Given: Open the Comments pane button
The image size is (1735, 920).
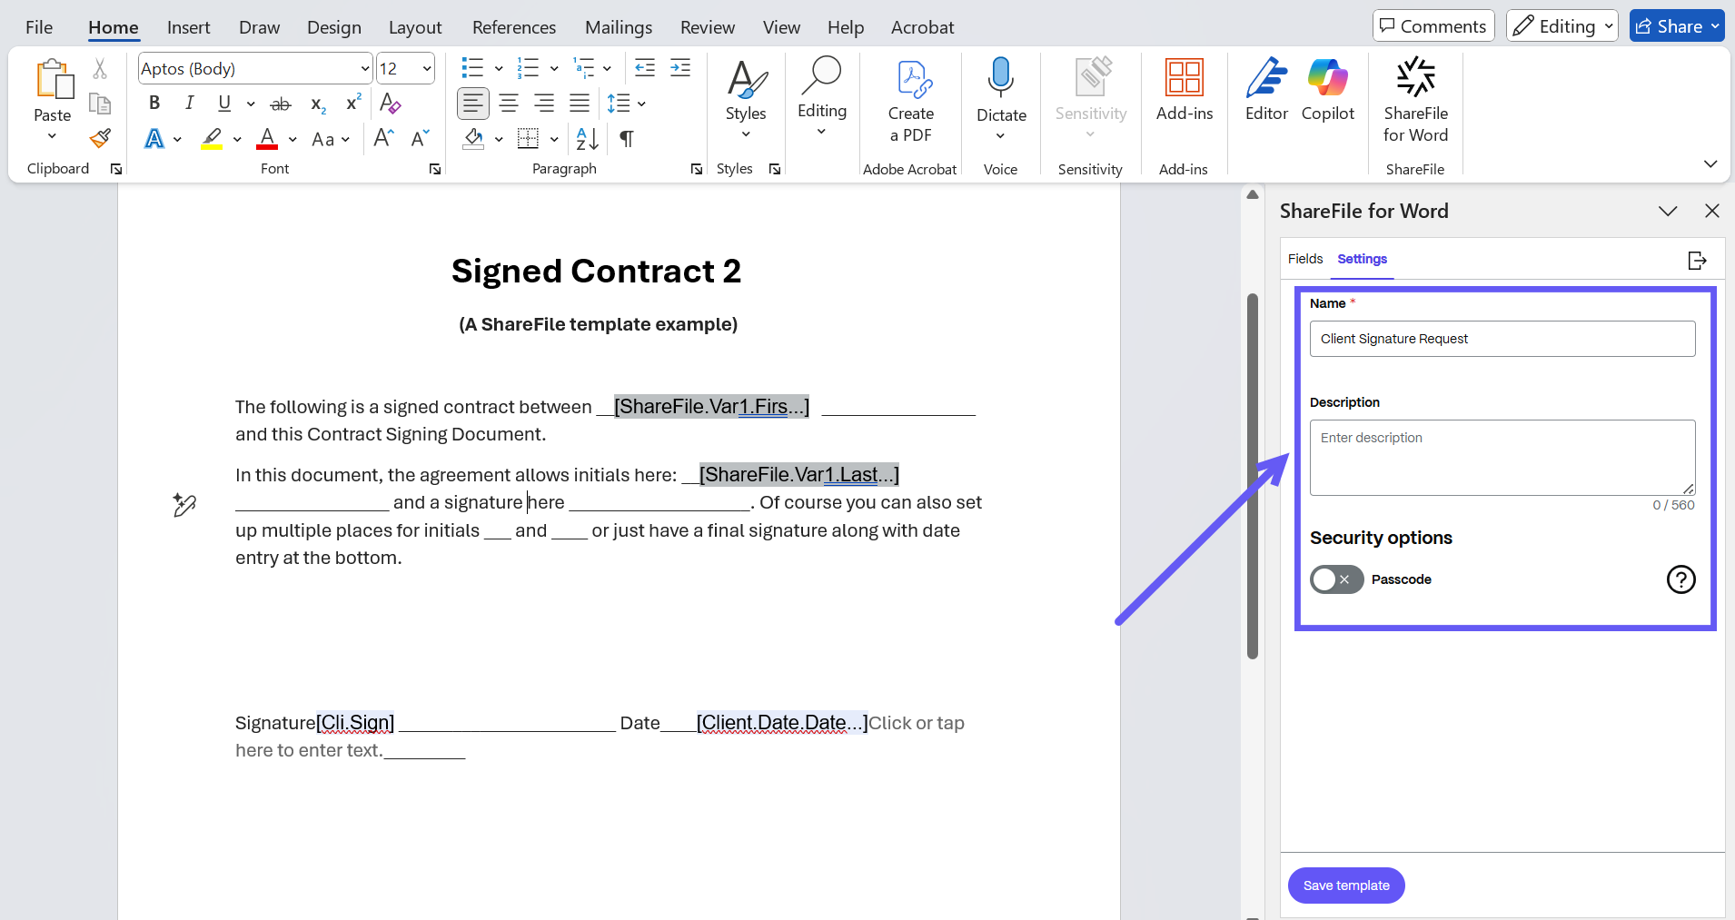Looking at the screenshot, I should (1433, 26).
